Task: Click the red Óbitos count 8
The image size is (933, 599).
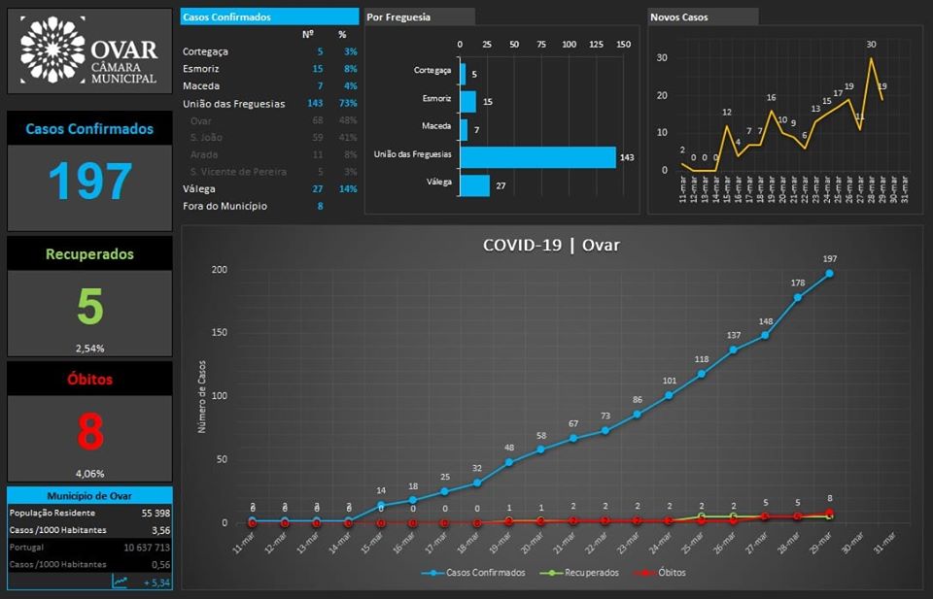Action: (89, 432)
